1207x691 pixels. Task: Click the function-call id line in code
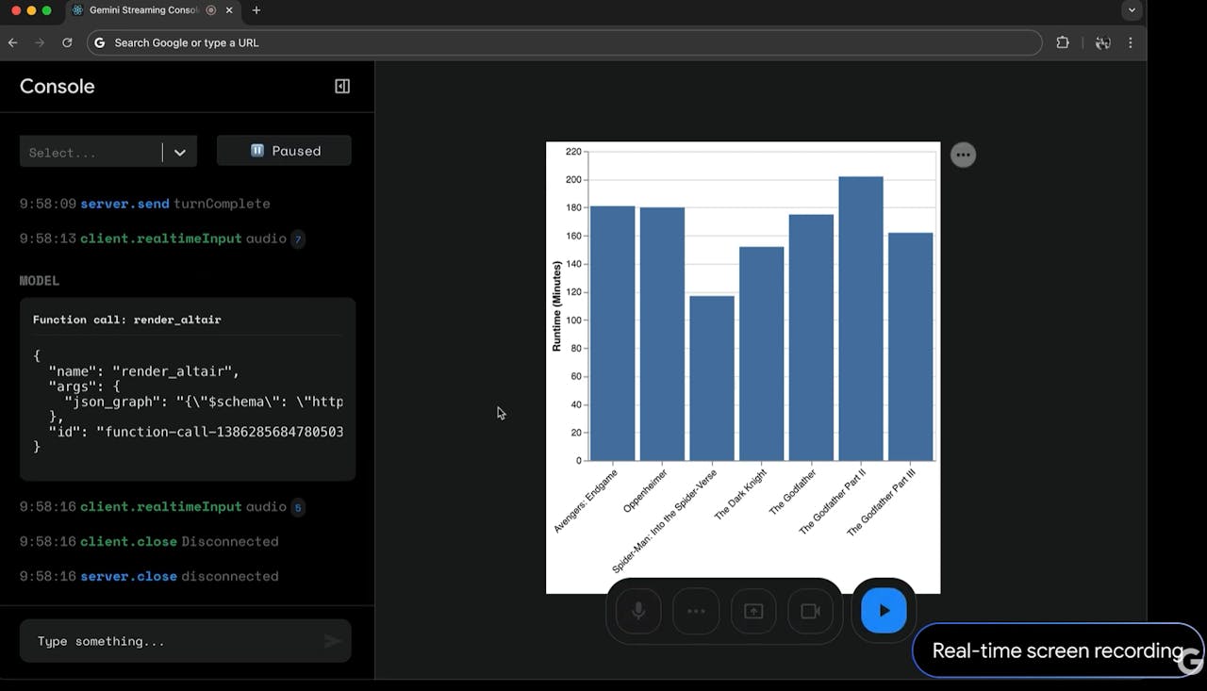pos(195,432)
